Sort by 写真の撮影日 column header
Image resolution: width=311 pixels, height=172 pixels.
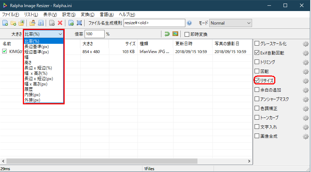coord(232,44)
